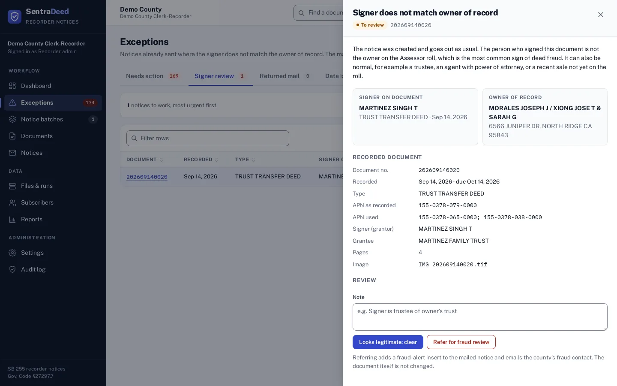Click Looks legitimate: clear button

[388, 342]
